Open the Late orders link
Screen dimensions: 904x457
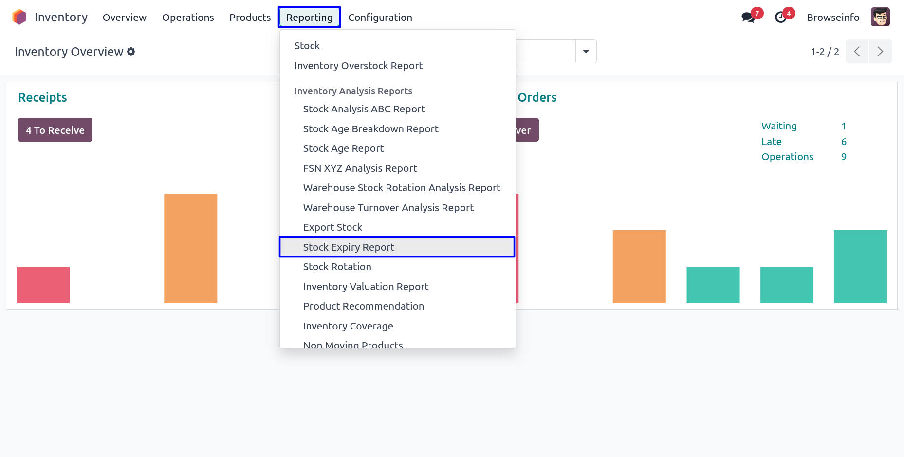pos(772,142)
